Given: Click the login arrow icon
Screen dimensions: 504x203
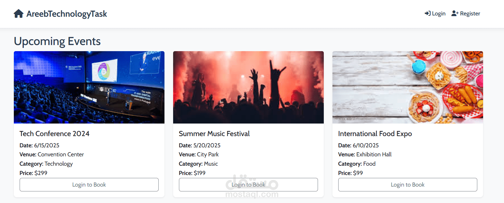Looking at the screenshot, I should pos(428,14).
